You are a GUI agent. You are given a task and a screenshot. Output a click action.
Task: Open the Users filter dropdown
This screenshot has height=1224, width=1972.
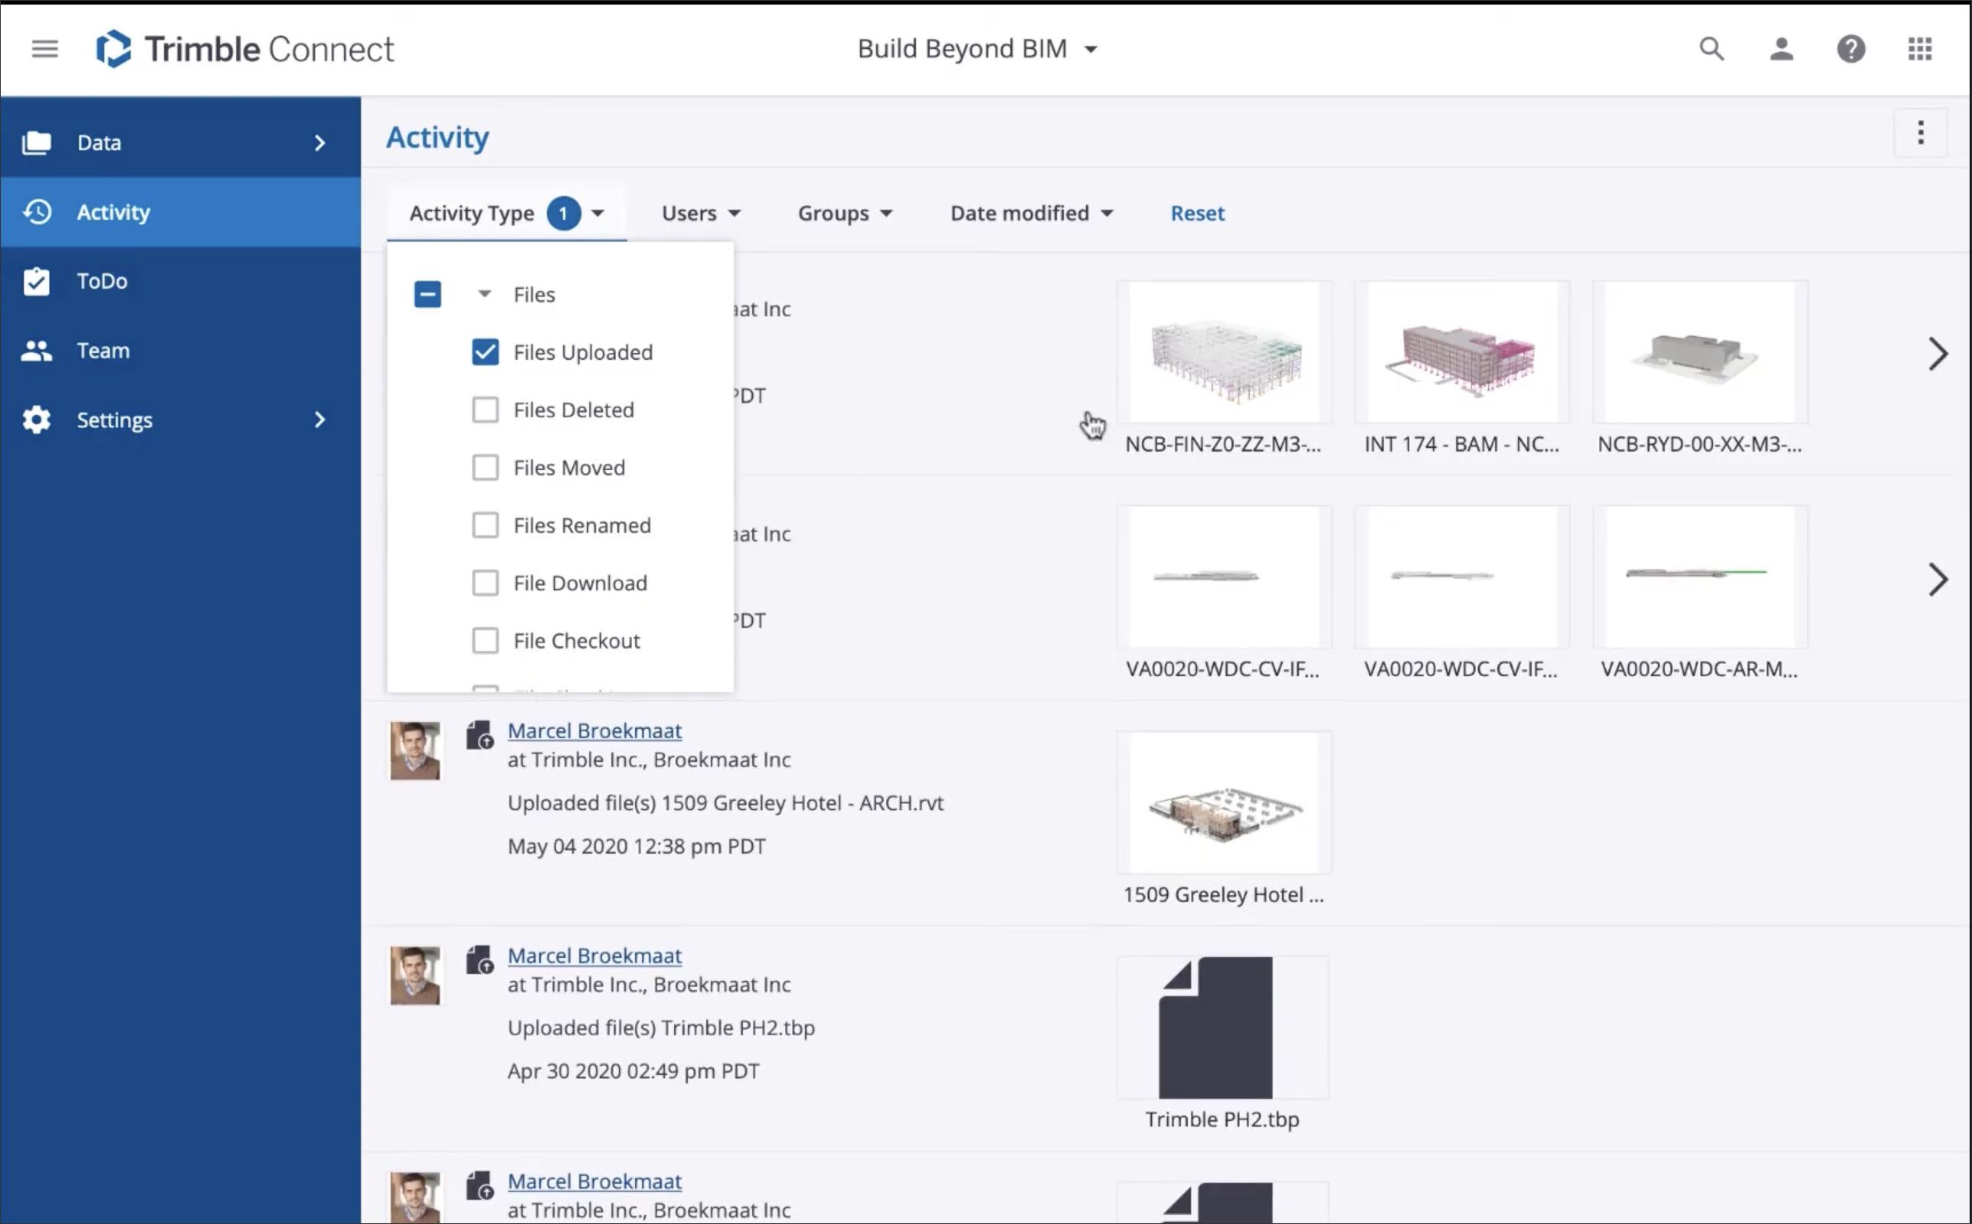pyautogui.click(x=702, y=214)
